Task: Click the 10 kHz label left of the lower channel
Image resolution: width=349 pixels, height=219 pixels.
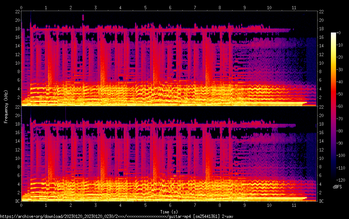Action: click(x=17, y=158)
